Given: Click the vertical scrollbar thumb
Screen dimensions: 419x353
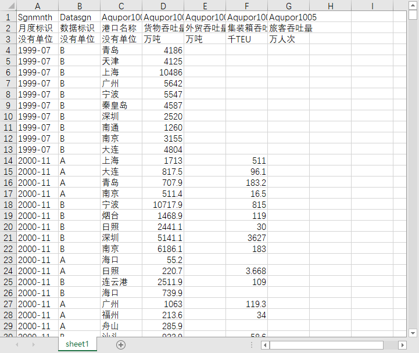Looking at the screenshot, I should (413, 15).
